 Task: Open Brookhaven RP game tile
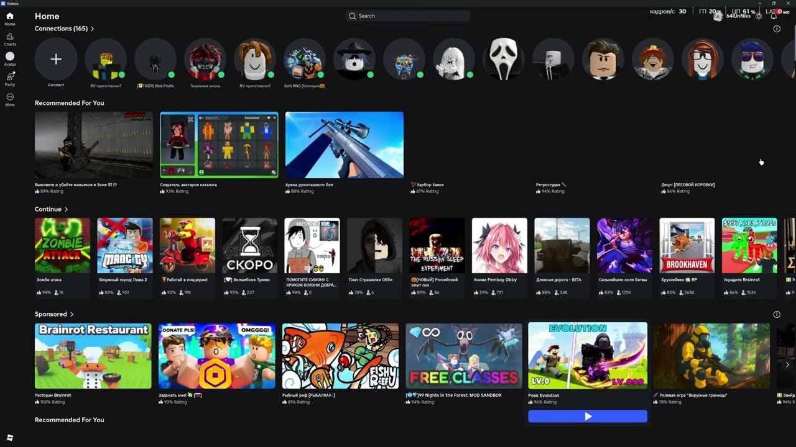(x=687, y=245)
